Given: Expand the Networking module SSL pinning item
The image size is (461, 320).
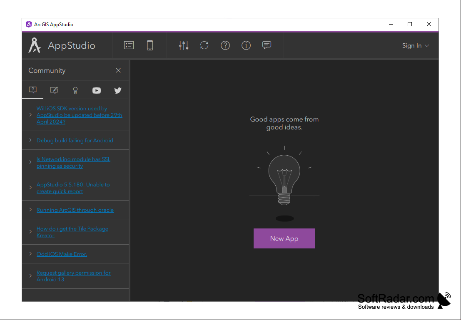Looking at the screenshot, I should pyautogui.click(x=30, y=162).
